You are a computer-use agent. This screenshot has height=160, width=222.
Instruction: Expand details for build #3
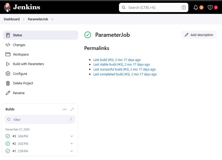[x=72, y=136]
